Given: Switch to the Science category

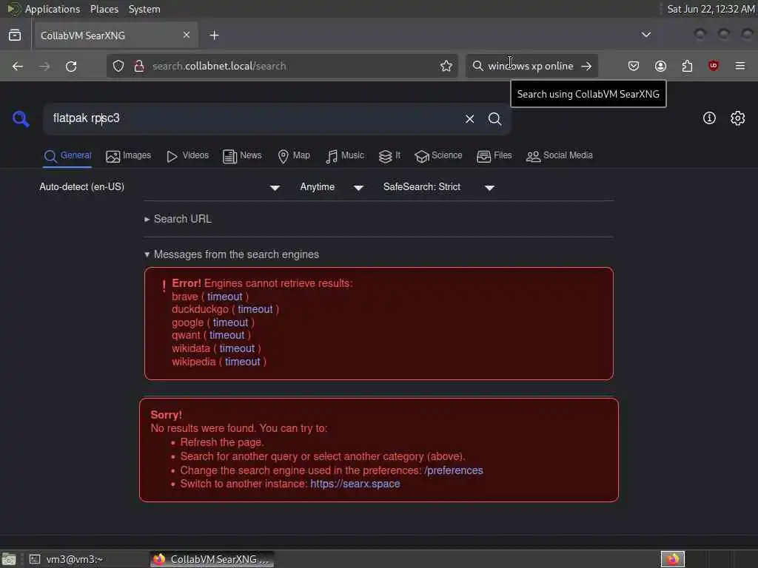Looking at the screenshot, I should click(438, 156).
